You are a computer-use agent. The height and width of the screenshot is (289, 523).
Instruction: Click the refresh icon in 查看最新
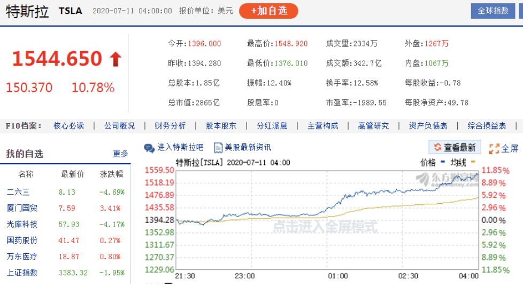[437, 147]
